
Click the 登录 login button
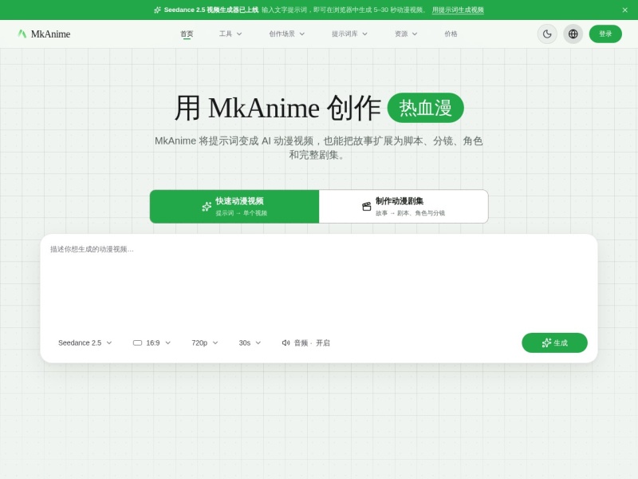(605, 34)
